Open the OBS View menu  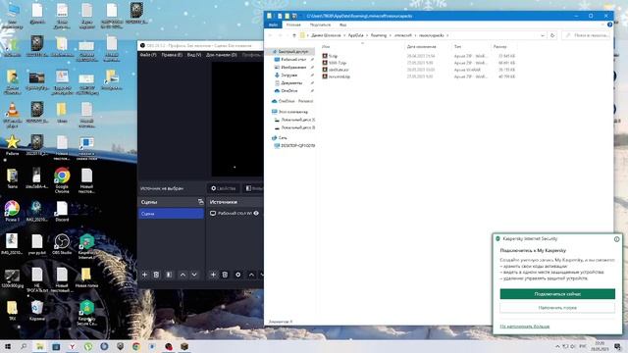(194, 55)
